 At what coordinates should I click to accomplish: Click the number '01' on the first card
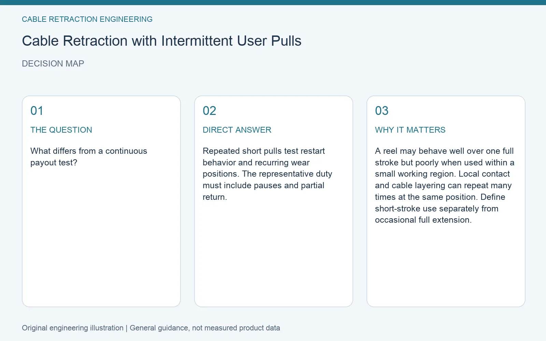coord(37,111)
